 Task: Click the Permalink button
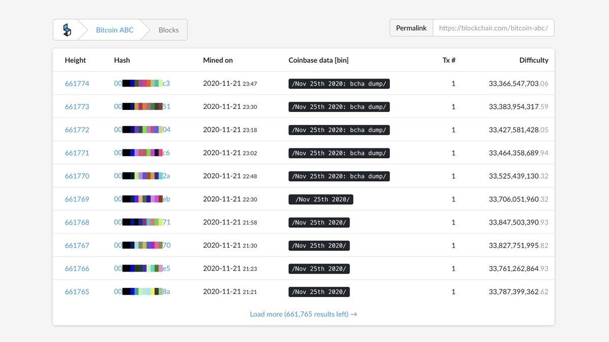[411, 27]
